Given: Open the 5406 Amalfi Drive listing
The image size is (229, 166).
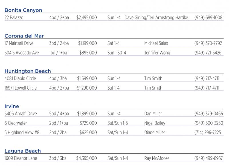Looking at the screenshot, I should [21, 114].
